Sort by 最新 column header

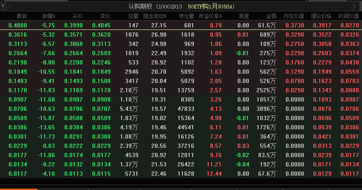(22, 16)
